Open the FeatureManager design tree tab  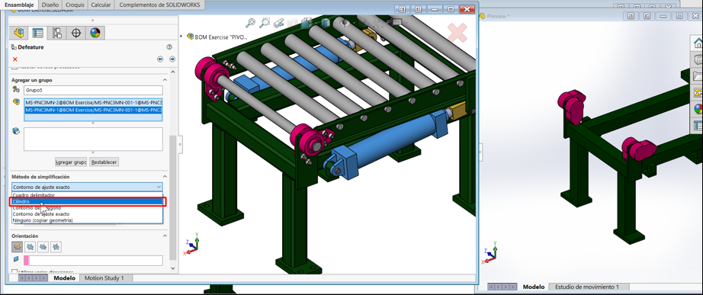coord(18,33)
